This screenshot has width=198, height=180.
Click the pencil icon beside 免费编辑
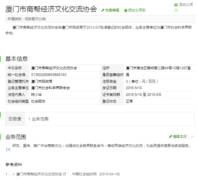103,10
